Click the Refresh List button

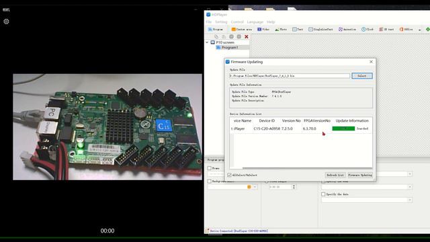tap(335, 175)
